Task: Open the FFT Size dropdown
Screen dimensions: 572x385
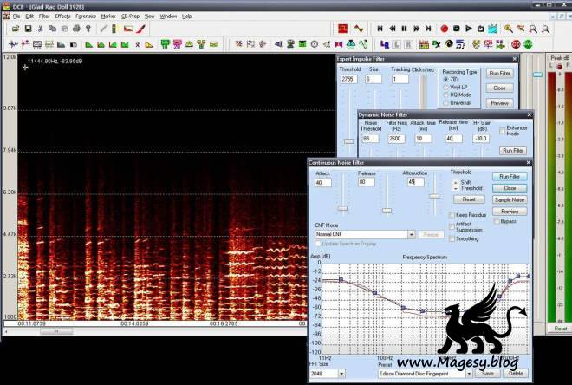Action: coord(341,374)
